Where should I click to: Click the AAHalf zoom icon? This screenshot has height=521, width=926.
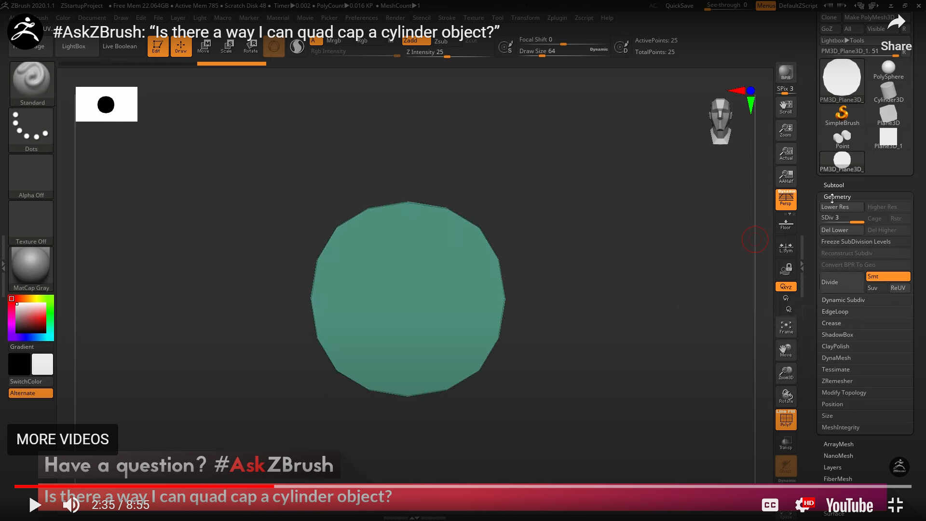[x=786, y=177]
